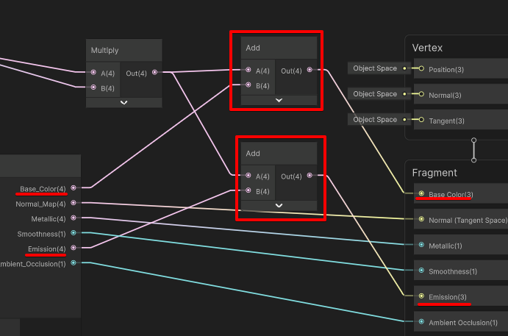Click the B(4) input port on Multiply node
Image resolution: width=508 pixels, height=336 pixels.
tap(93, 87)
